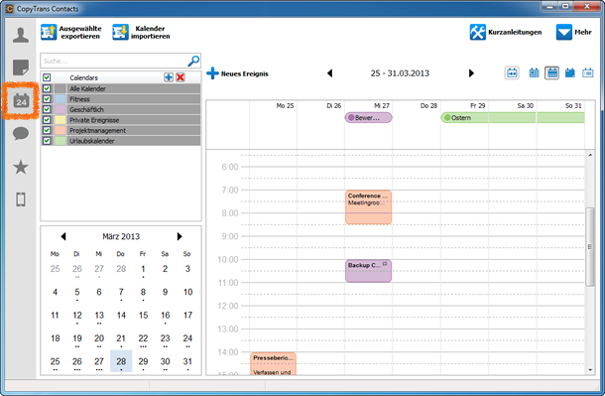
Task: Click the Urlaubskalender green color swatch
Action: pos(60,141)
